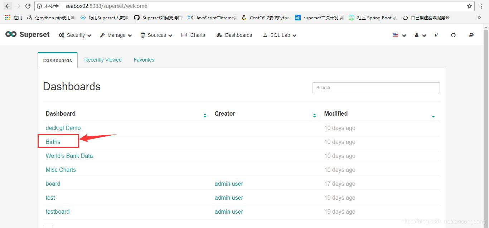489x228 pixels.
Task: Toggle sorting on the Dashboard column
Action: pos(205,115)
